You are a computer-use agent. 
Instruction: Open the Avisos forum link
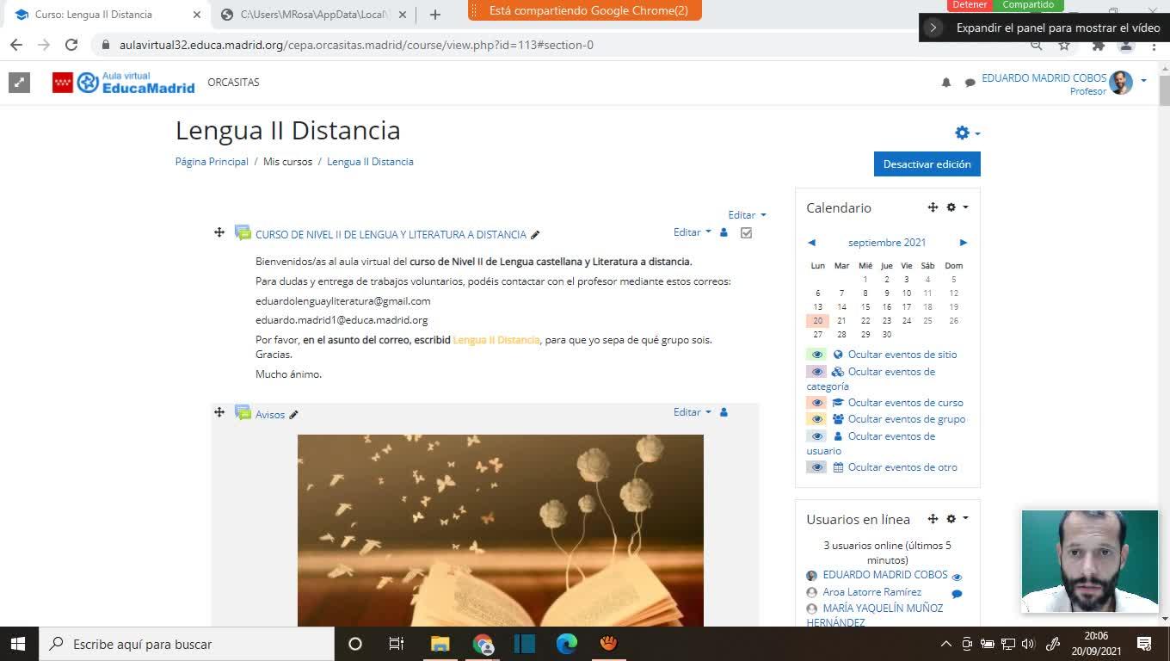tap(270, 415)
